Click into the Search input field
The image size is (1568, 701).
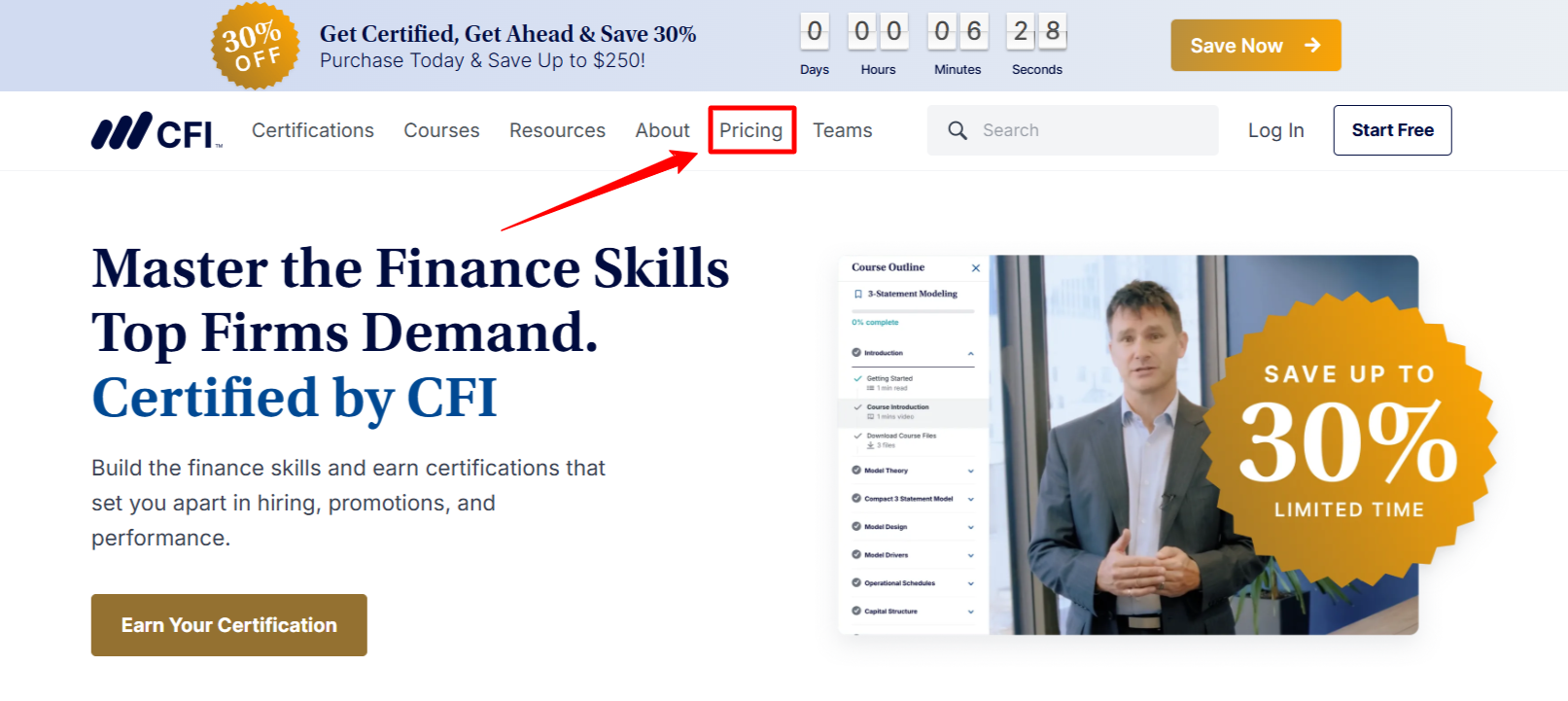point(1089,130)
